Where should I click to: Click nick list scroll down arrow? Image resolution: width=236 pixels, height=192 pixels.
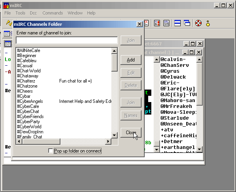(200, 149)
